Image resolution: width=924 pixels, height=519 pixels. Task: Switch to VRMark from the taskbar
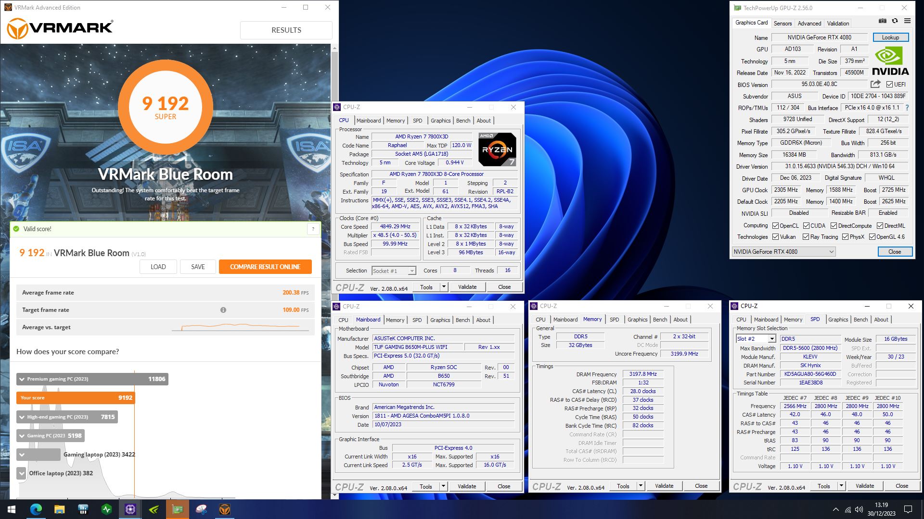(x=225, y=509)
